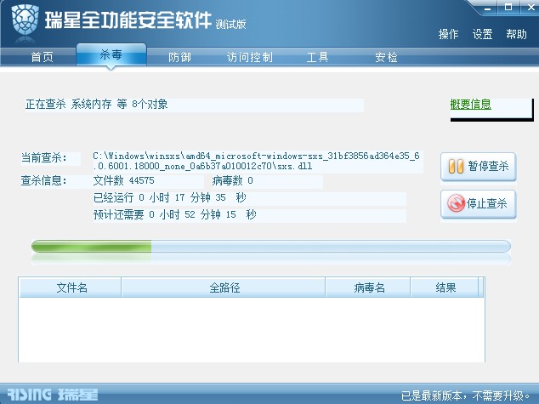Image resolution: width=539 pixels, height=404 pixels.
Task: Click the red stop icon on 停止查杀
Action: click(x=457, y=203)
